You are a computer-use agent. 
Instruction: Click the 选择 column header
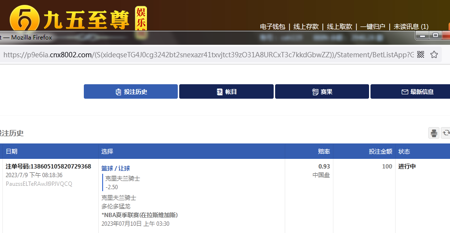[x=107, y=151]
